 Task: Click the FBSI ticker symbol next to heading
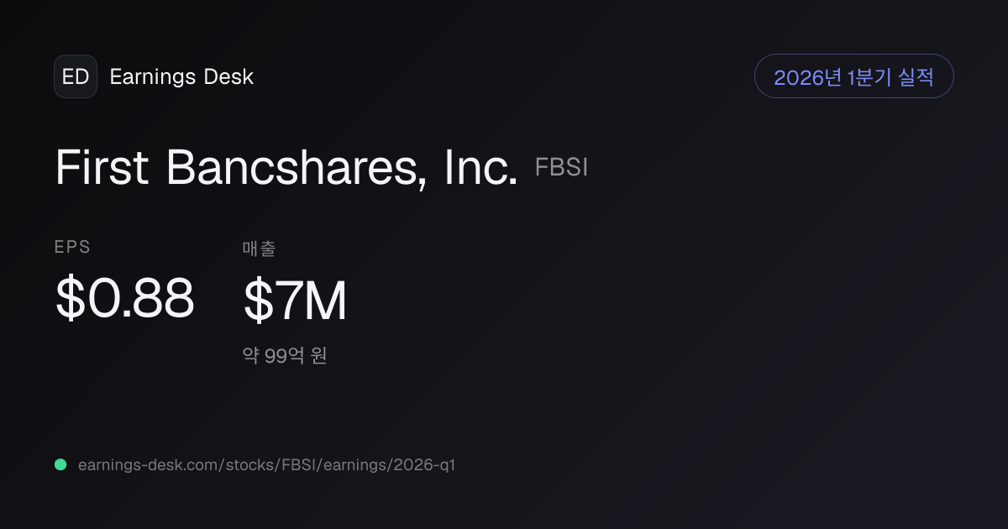coord(561,168)
